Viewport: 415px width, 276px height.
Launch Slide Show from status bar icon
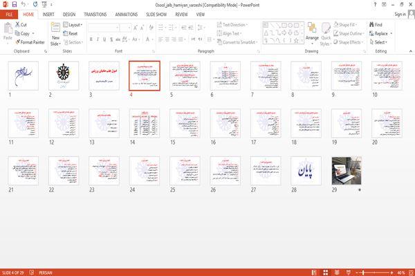pyautogui.click(x=349, y=273)
